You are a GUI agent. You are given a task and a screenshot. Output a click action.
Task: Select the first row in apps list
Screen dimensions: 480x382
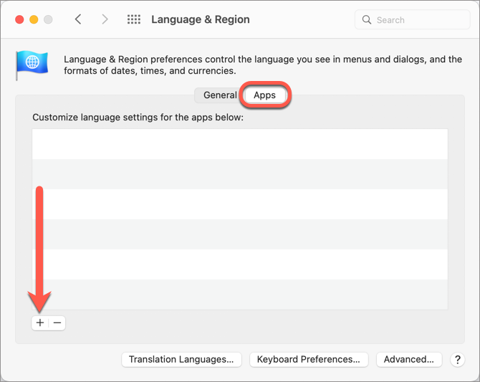240,144
